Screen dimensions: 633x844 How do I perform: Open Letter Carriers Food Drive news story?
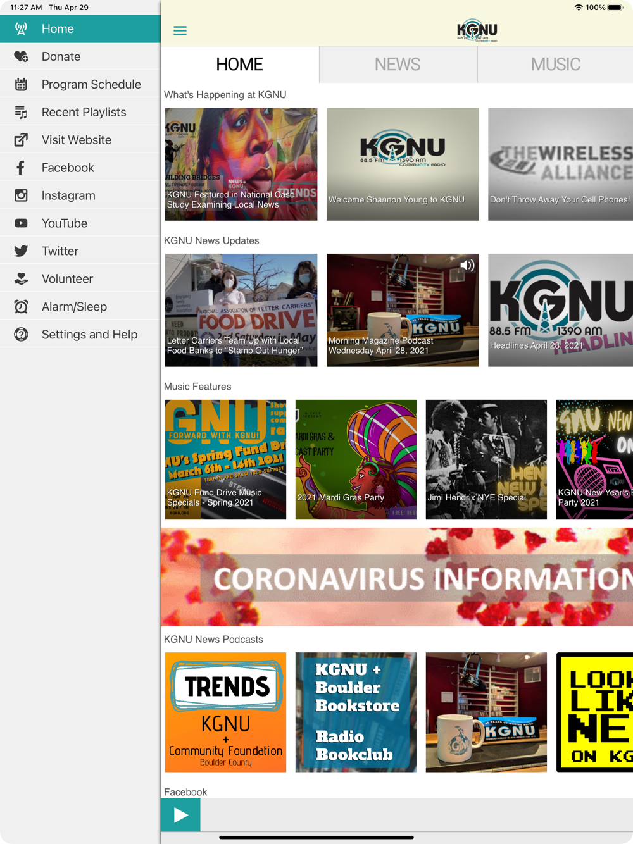click(241, 311)
